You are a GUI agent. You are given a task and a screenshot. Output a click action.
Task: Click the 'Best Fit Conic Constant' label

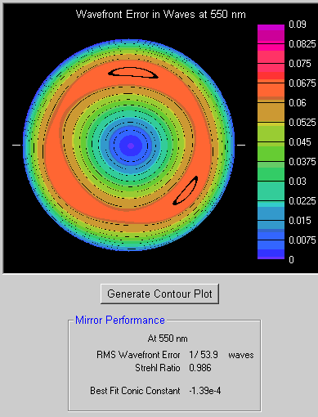135,391
